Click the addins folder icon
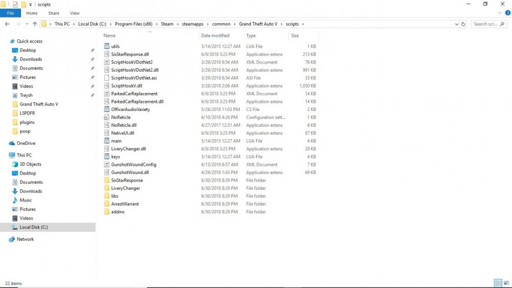The width and height of the screenshot is (512, 288). [x=106, y=212]
